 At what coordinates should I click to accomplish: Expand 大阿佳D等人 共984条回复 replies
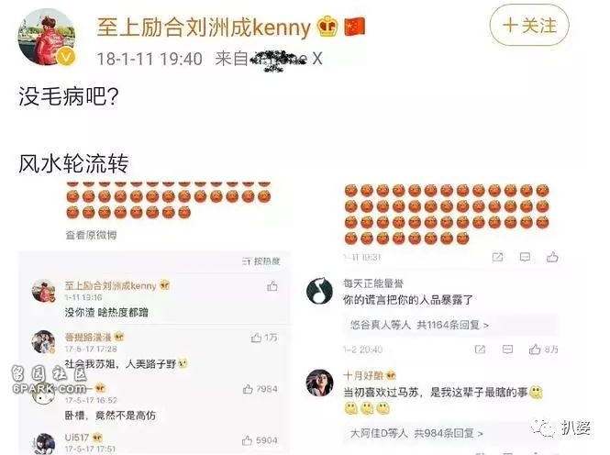(x=416, y=433)
